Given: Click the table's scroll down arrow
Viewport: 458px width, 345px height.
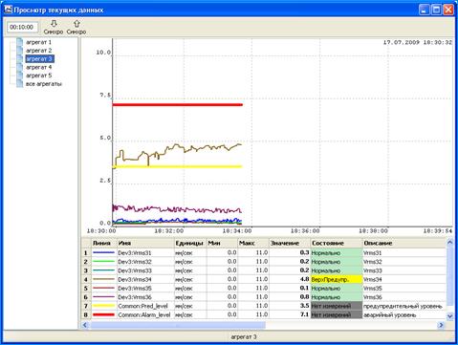Looking at the screenshot, I should (450, 316).
